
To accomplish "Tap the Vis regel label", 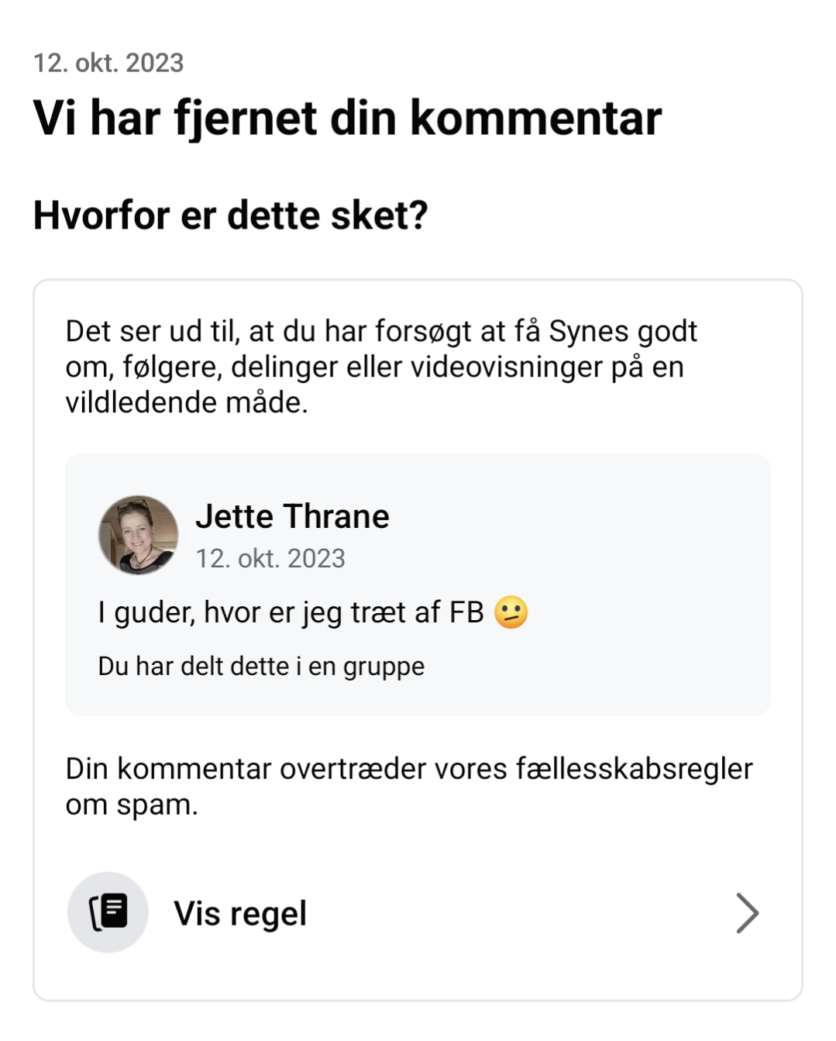I will (240, 913).
